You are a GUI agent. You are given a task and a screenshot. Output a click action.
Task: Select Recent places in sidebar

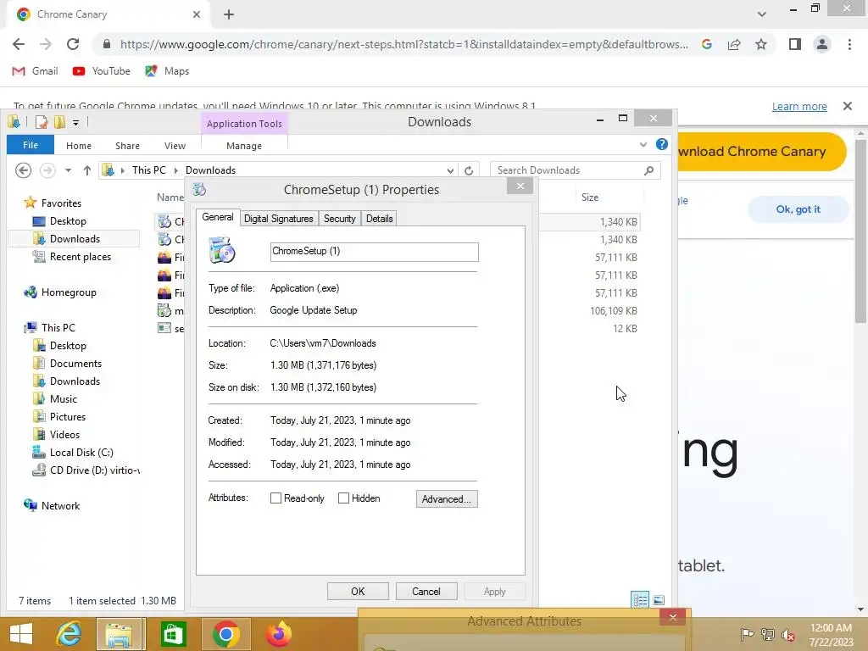click(x=81, y=256)
